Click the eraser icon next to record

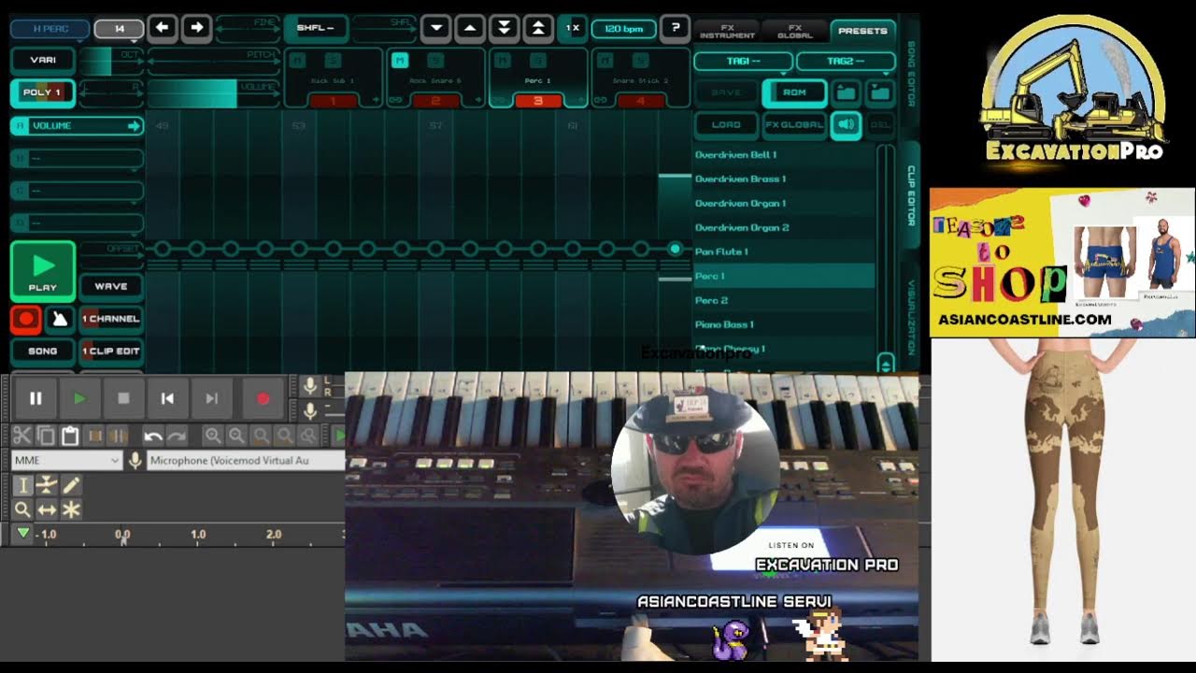[x=60, y=319]
